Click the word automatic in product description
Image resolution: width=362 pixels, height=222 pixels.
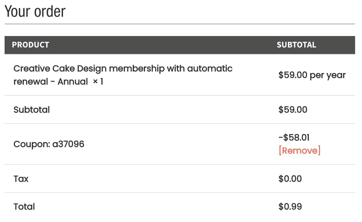210,68
